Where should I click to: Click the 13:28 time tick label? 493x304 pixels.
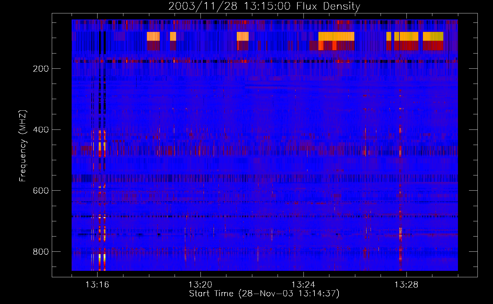(x=406, y=285)
